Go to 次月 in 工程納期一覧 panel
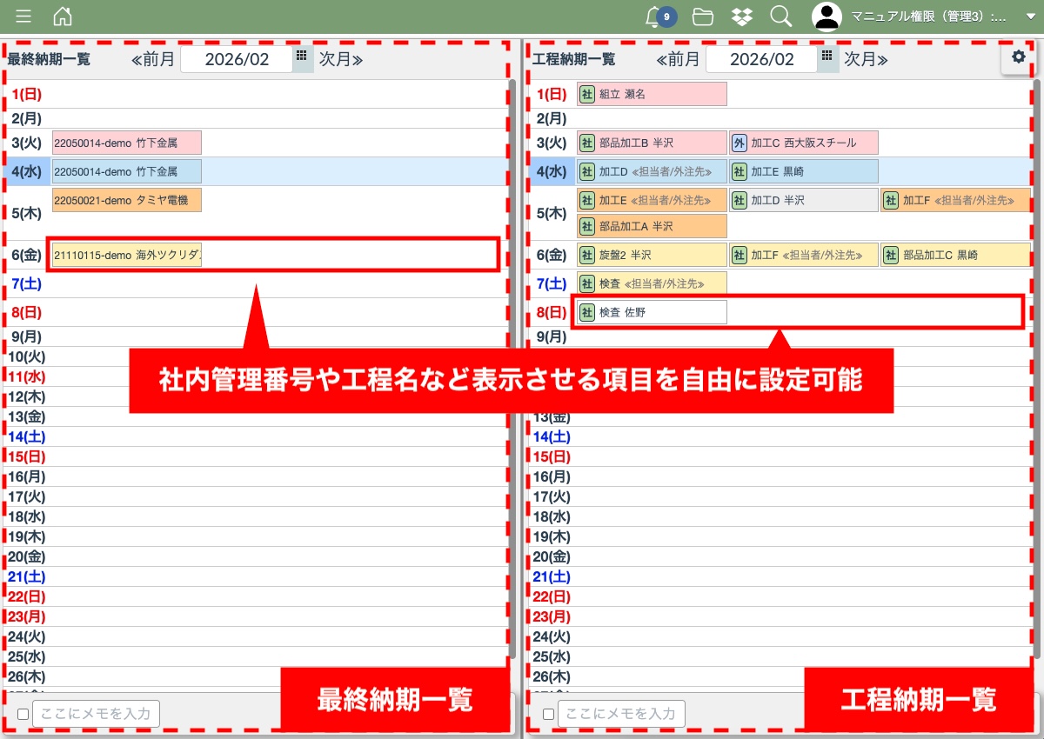1044x739 pixels. click(x=866, y=59)
